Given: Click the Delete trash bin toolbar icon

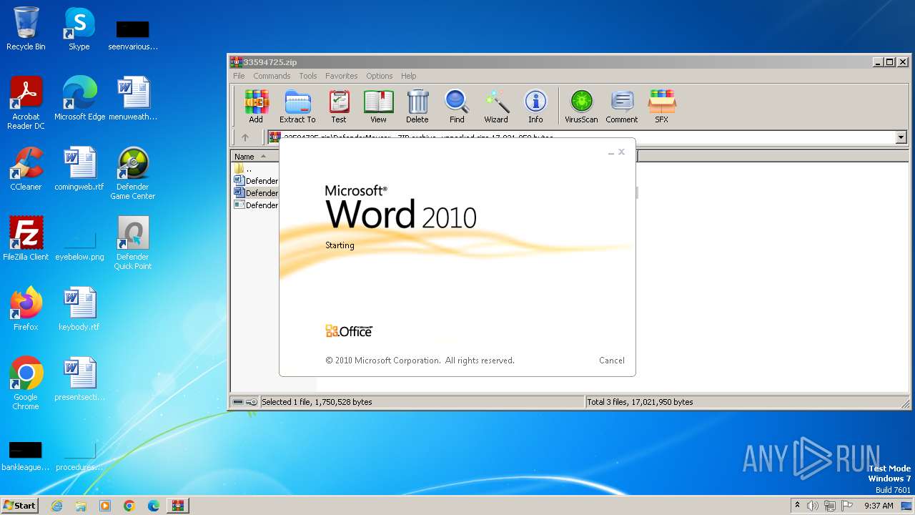Looking at the screenshot, I should click(417, 106).
